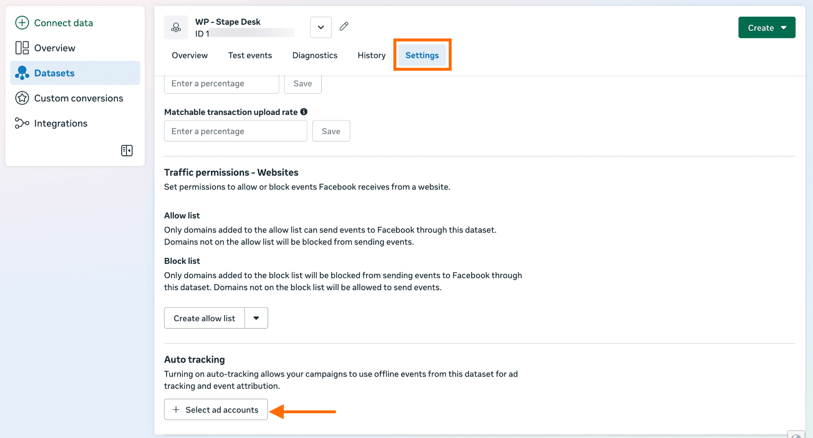Click the Datasets icon in the sidebar
This screenshot has width=813, height=438.
pos(22,73)
